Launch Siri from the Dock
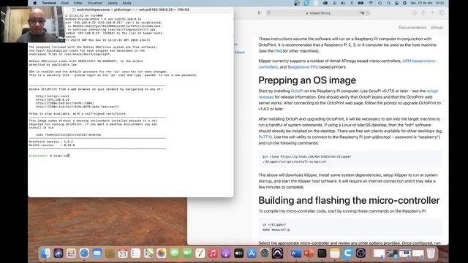 58,254
